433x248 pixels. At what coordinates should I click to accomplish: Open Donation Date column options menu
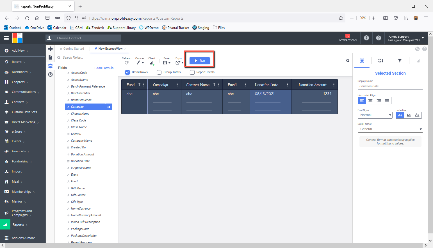click(x=288, y=85)
